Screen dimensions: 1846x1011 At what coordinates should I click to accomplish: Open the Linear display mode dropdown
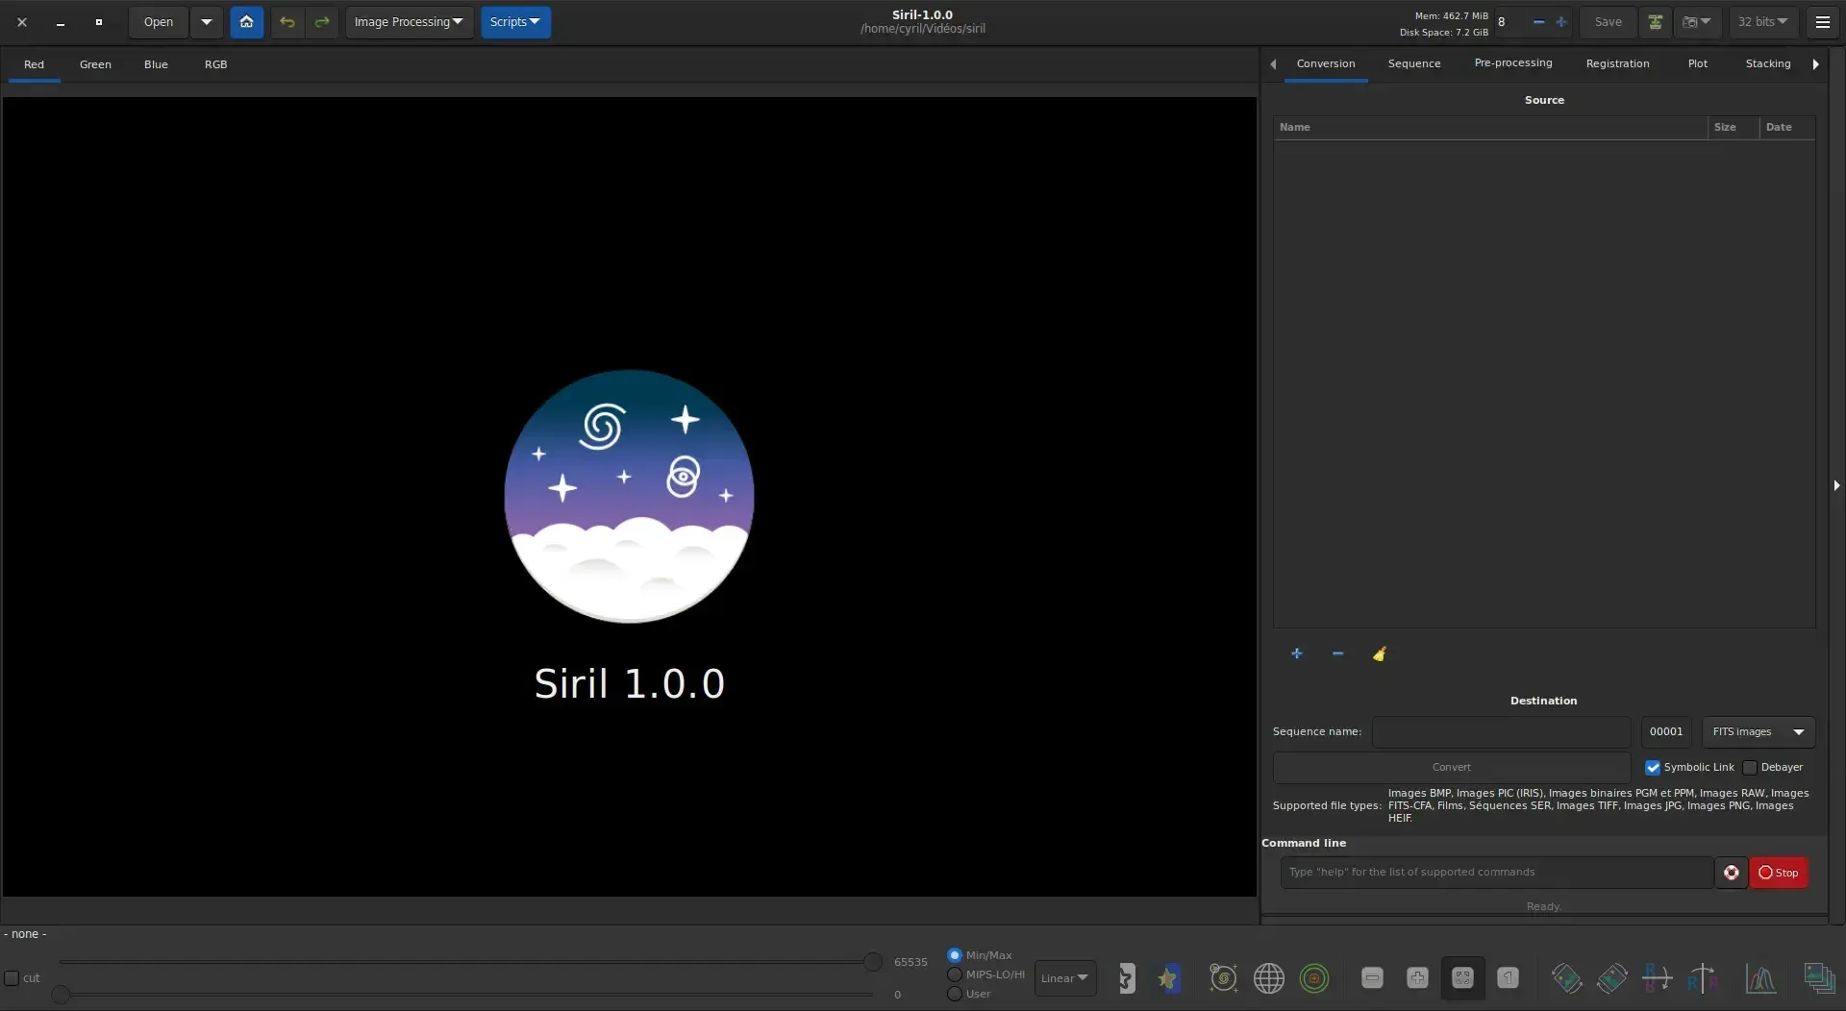pyautogui.click(x=1064, y=977)
